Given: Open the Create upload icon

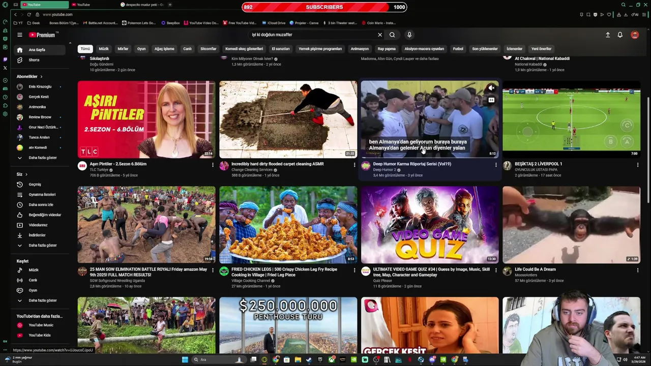Looking at the screenshot, I should [x=607, y=35].
